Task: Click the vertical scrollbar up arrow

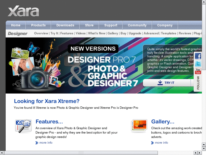Action: tap(204, 2)
